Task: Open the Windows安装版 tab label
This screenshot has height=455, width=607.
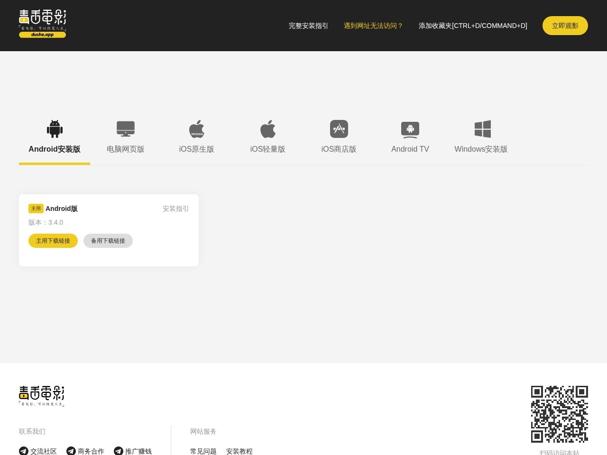Action: click(x=481, y=149)
